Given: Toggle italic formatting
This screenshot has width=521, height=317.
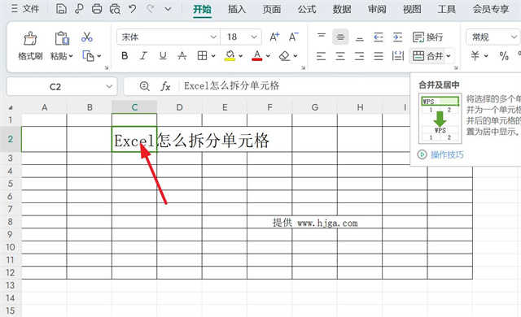Looking at the screenshot, I should (143, 56).
